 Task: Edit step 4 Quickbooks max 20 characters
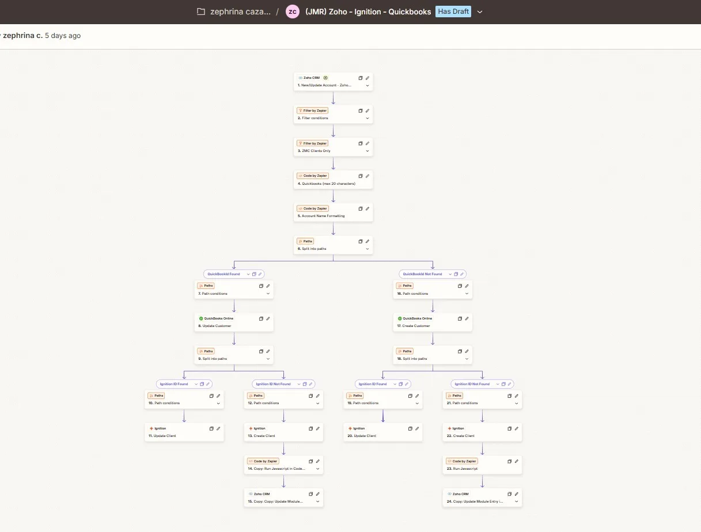point(367,176)
